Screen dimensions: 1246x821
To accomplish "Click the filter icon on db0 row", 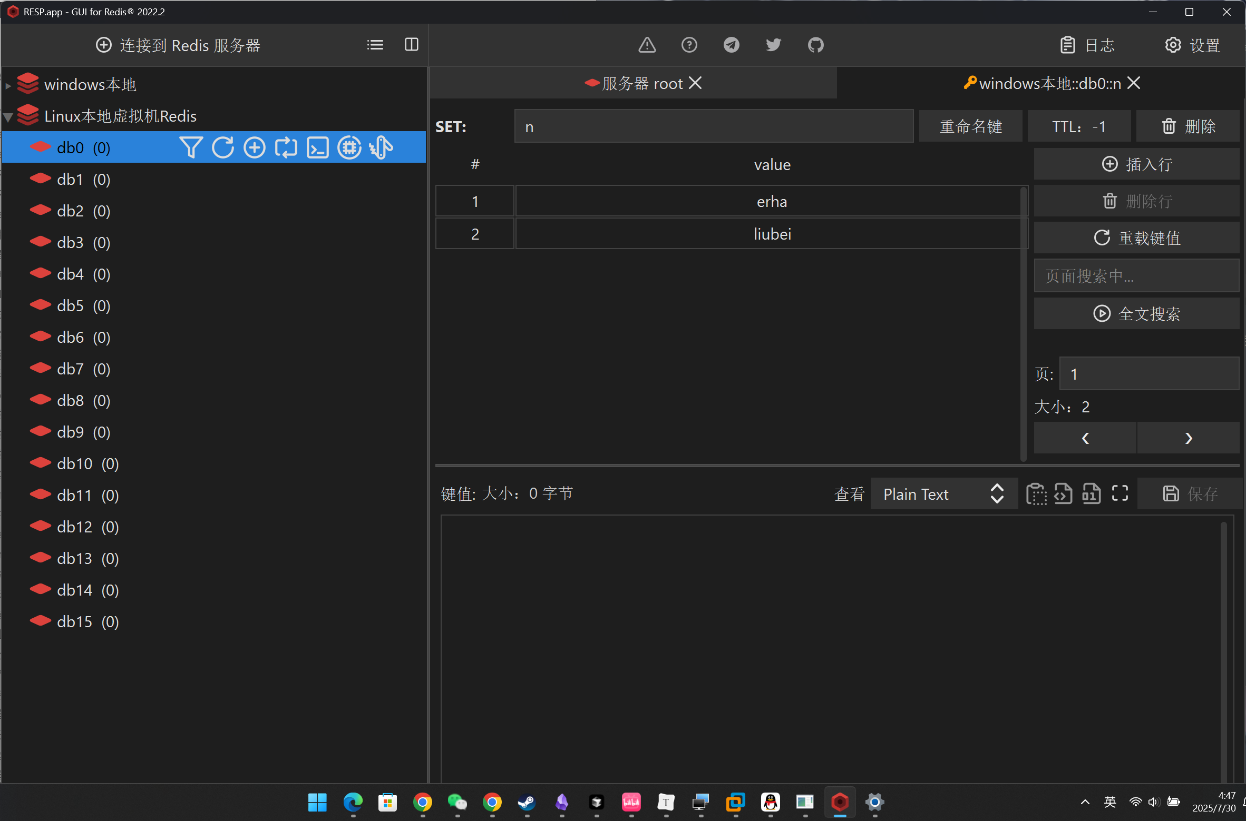I will tap(190, 147).
